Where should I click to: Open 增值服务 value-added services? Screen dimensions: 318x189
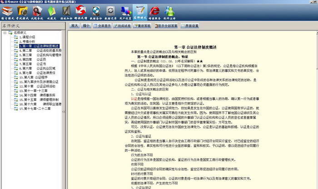[x=155, y=13]
